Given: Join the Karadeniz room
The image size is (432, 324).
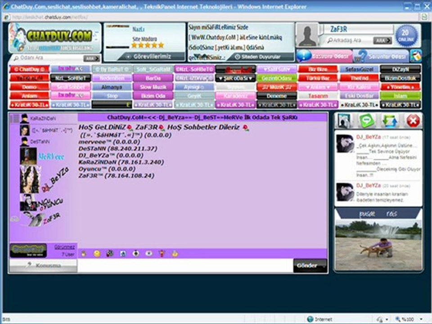Looking at the screenshot, I should (235, 96).
